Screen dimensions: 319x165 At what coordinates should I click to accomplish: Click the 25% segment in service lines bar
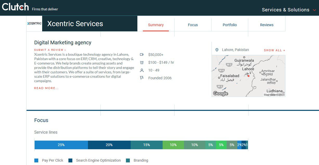coord(61,145)
